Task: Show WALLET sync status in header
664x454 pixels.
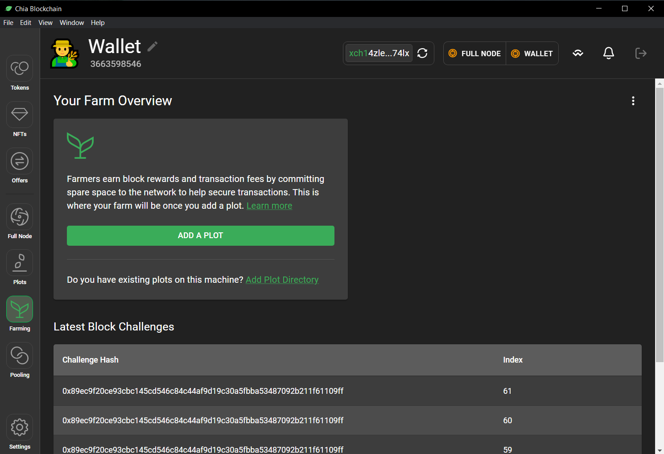Action: point(532,54)
